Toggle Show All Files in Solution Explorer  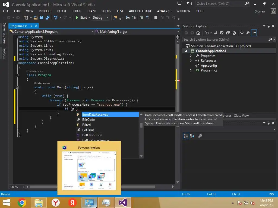[234, 33]
